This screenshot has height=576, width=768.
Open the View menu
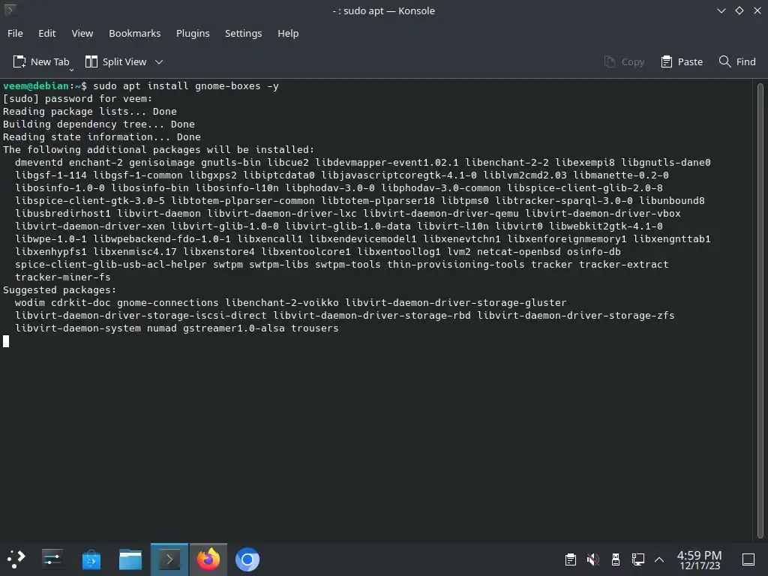82,33
